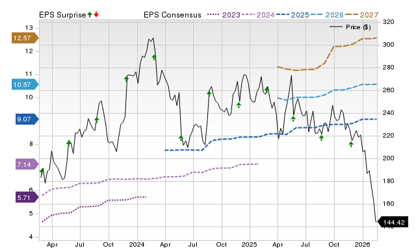Click the right axis value '320'
The height and width of the screenshot is (248, 416).
coord(389,22)
